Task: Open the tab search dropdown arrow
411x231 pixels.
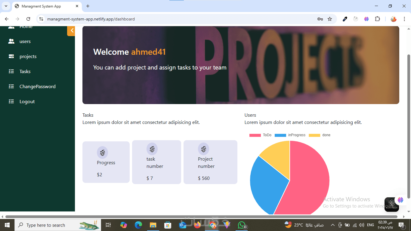Action: point(6,6)
